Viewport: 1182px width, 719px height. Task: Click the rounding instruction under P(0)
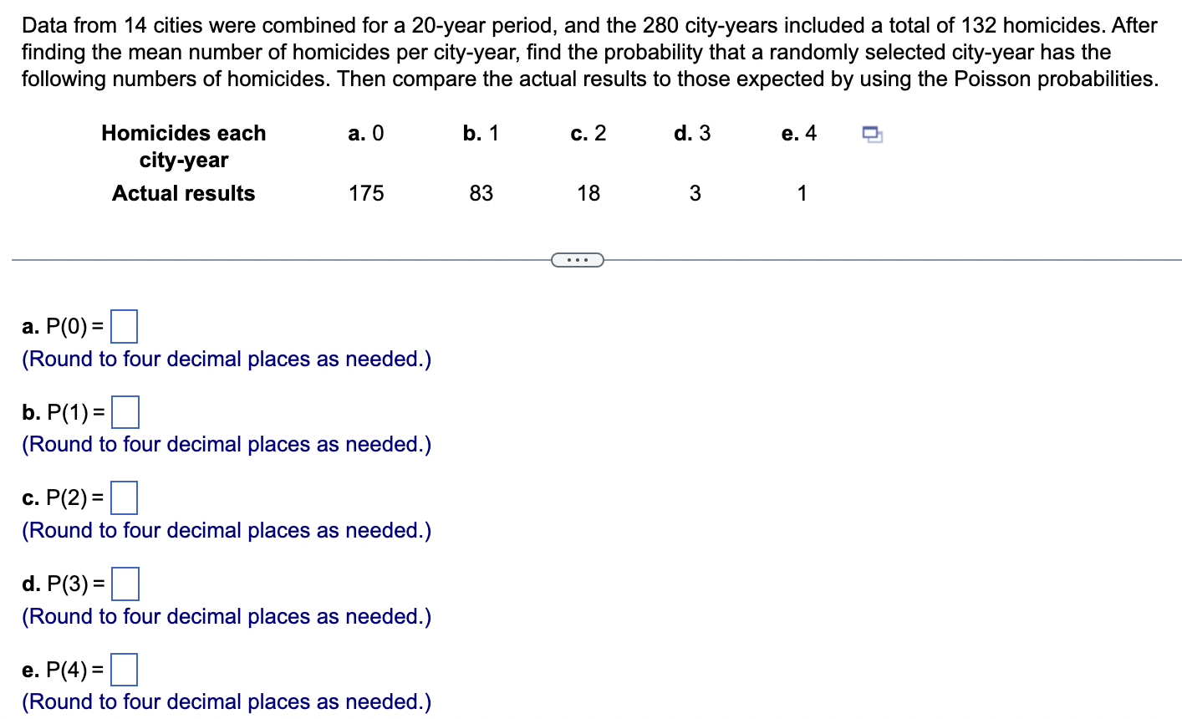click(226, 359)
